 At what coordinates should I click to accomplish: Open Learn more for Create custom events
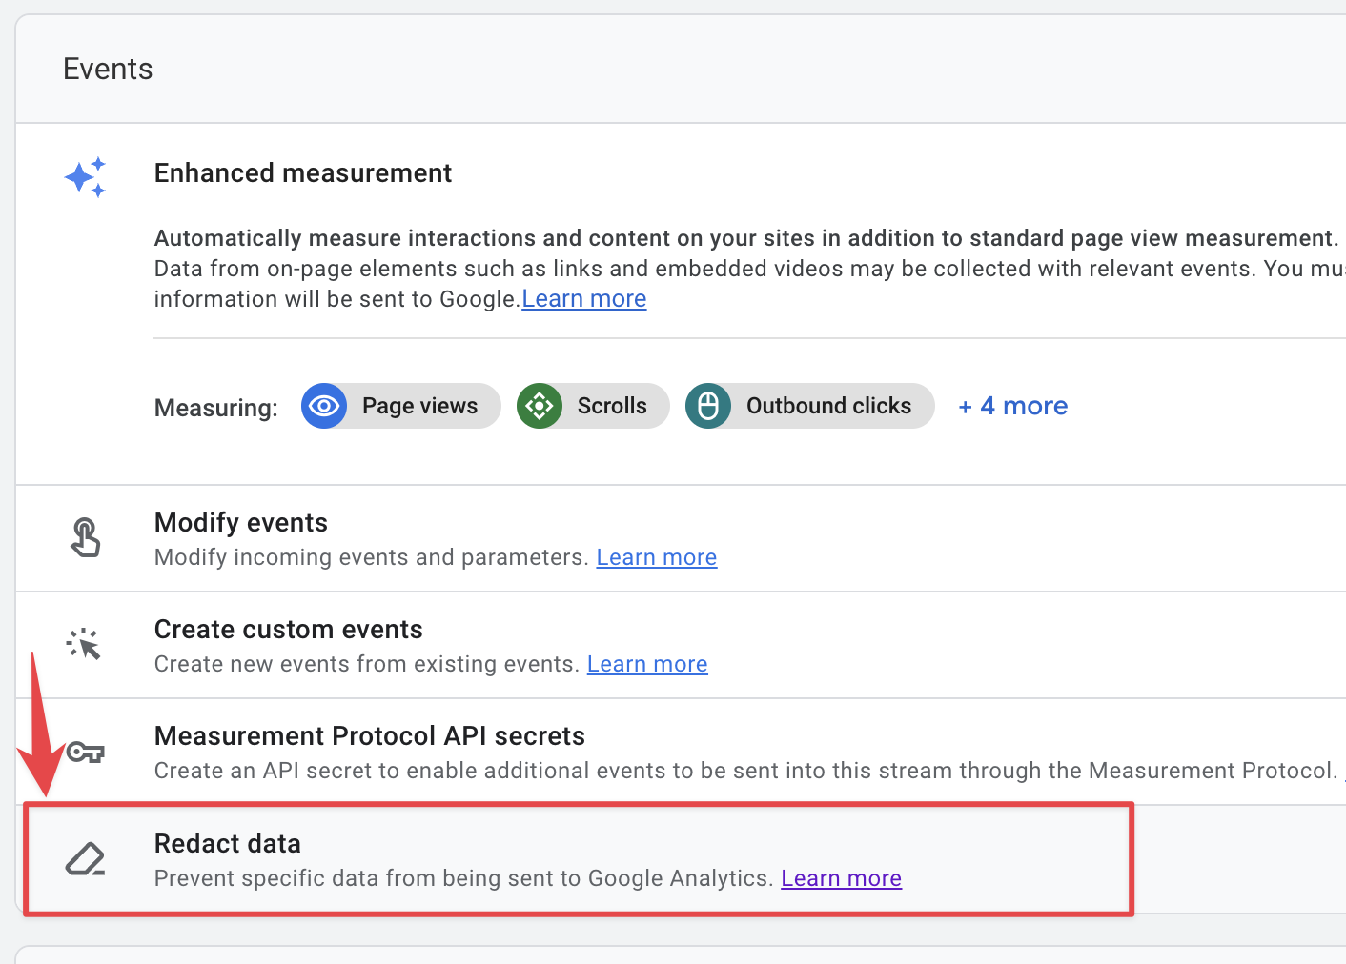tap(647, 664)
